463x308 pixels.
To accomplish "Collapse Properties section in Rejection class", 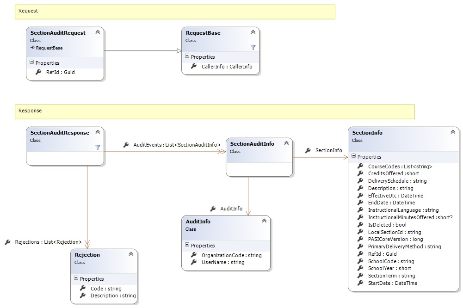I will (x=77, y=279).
